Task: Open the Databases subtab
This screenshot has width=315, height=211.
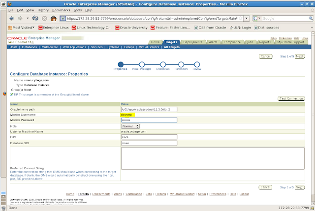Action: point(30,47)
